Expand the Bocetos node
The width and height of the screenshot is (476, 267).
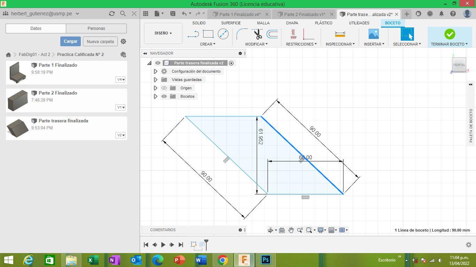tap(155, 96)
